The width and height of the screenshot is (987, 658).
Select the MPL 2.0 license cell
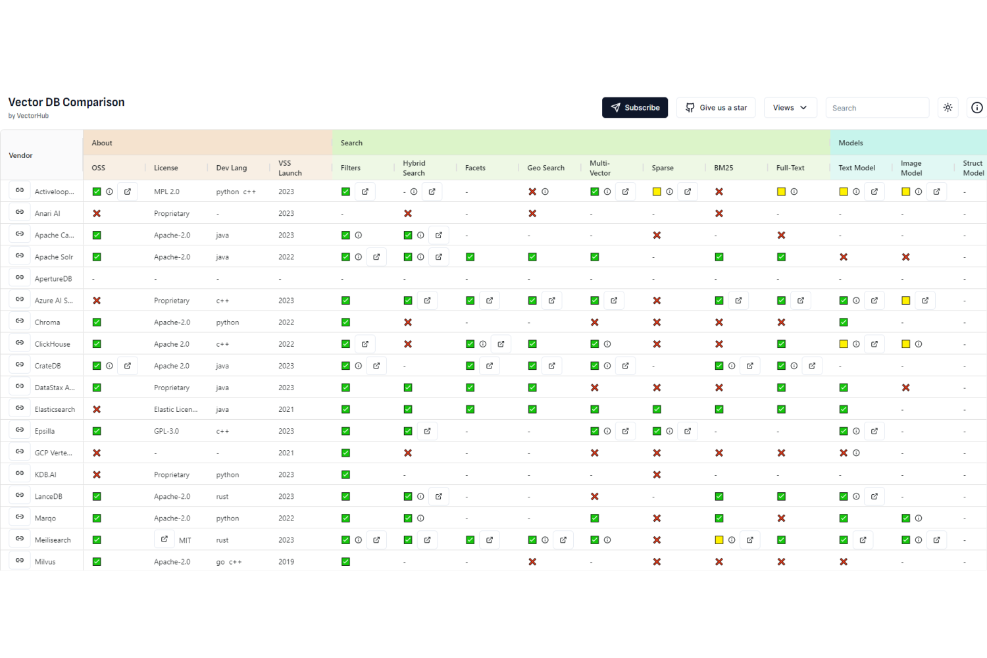[166, 191]
